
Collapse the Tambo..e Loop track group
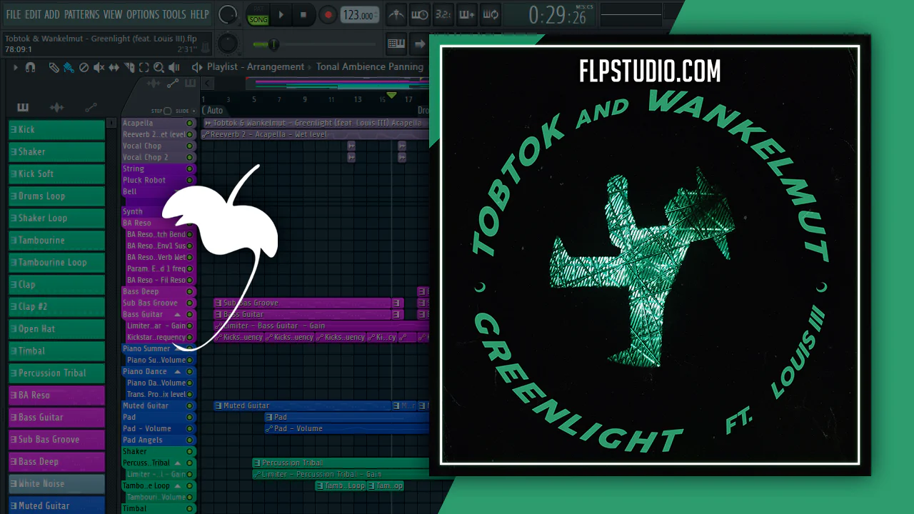pyautogui.click(x=178, y=485)
